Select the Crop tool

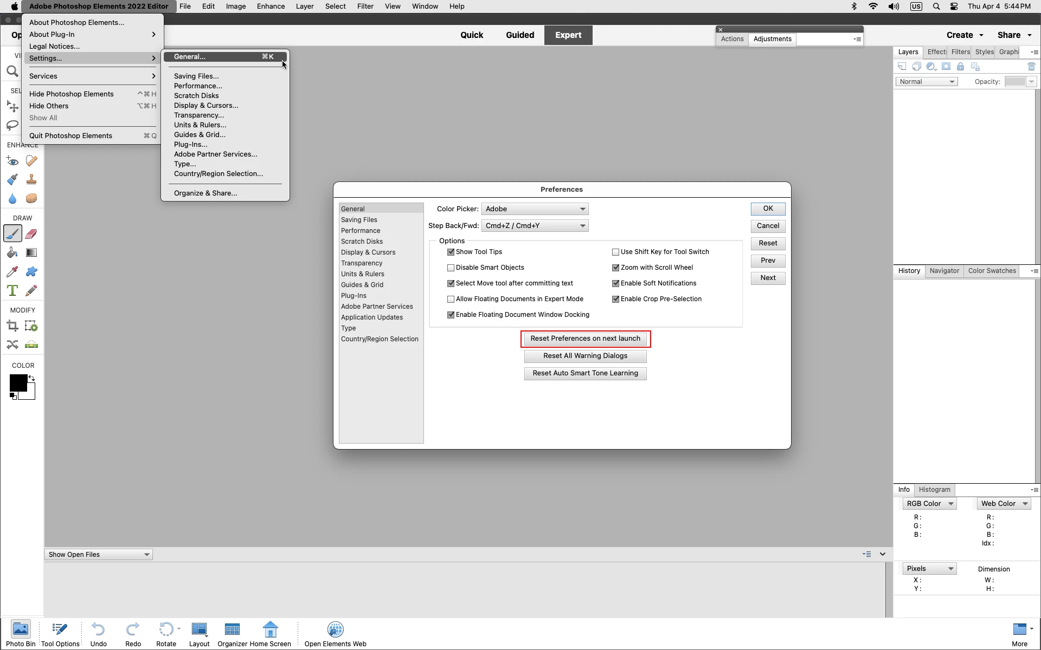click(12, 326)
